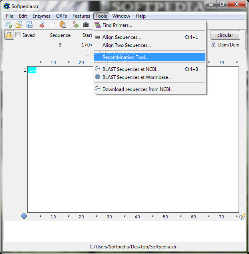Click the lower message text pane
The width and height of the screenshot is (249, 254).
tap(124, 231)
